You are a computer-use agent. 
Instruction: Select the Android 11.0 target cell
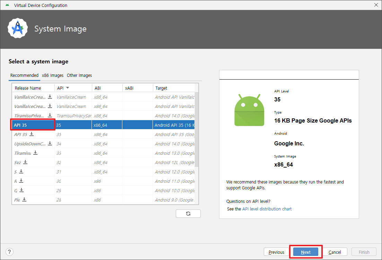click(174, 181)
